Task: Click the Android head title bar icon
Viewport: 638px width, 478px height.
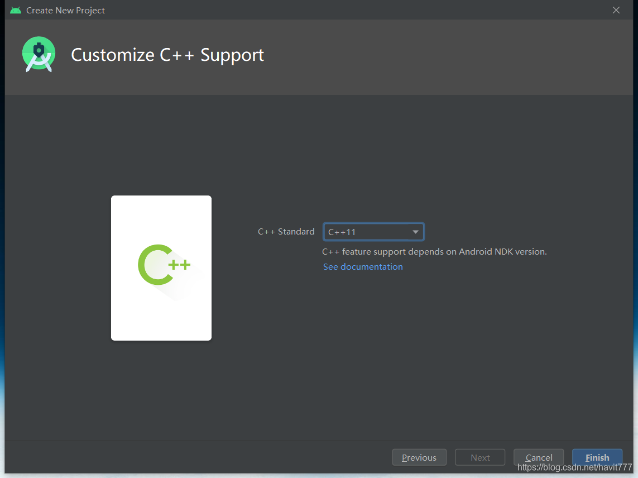Action: (x=16, y=10)
